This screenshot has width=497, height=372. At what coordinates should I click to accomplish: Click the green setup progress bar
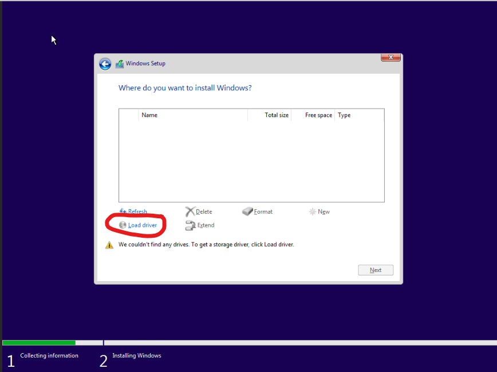click(x=39, y=343)
